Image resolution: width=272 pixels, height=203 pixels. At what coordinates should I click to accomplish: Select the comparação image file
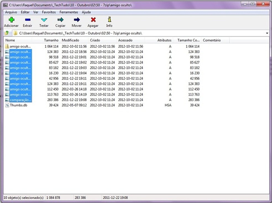click(x=20, y=100)
